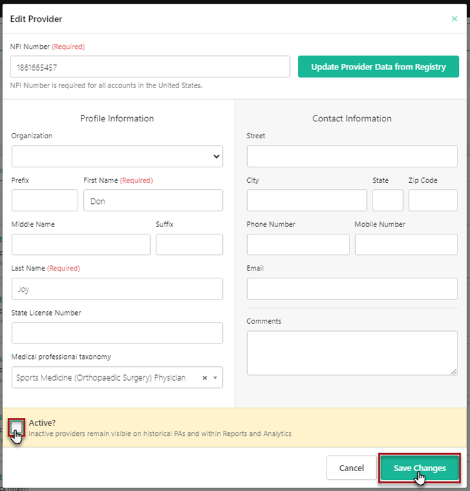Click the Cancel button
470x491 pixels.
click(351, 468)
